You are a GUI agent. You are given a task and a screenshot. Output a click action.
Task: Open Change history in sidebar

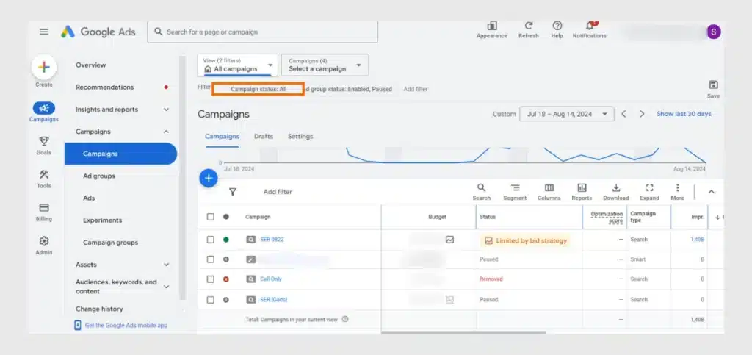pos(99,309)
